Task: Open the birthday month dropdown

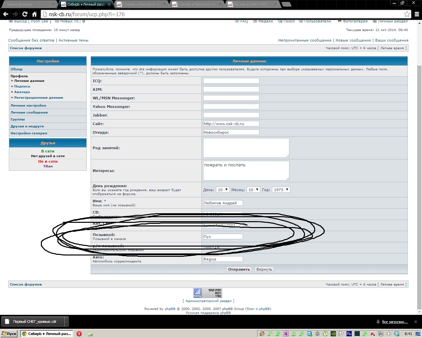Action: [253, 190]
